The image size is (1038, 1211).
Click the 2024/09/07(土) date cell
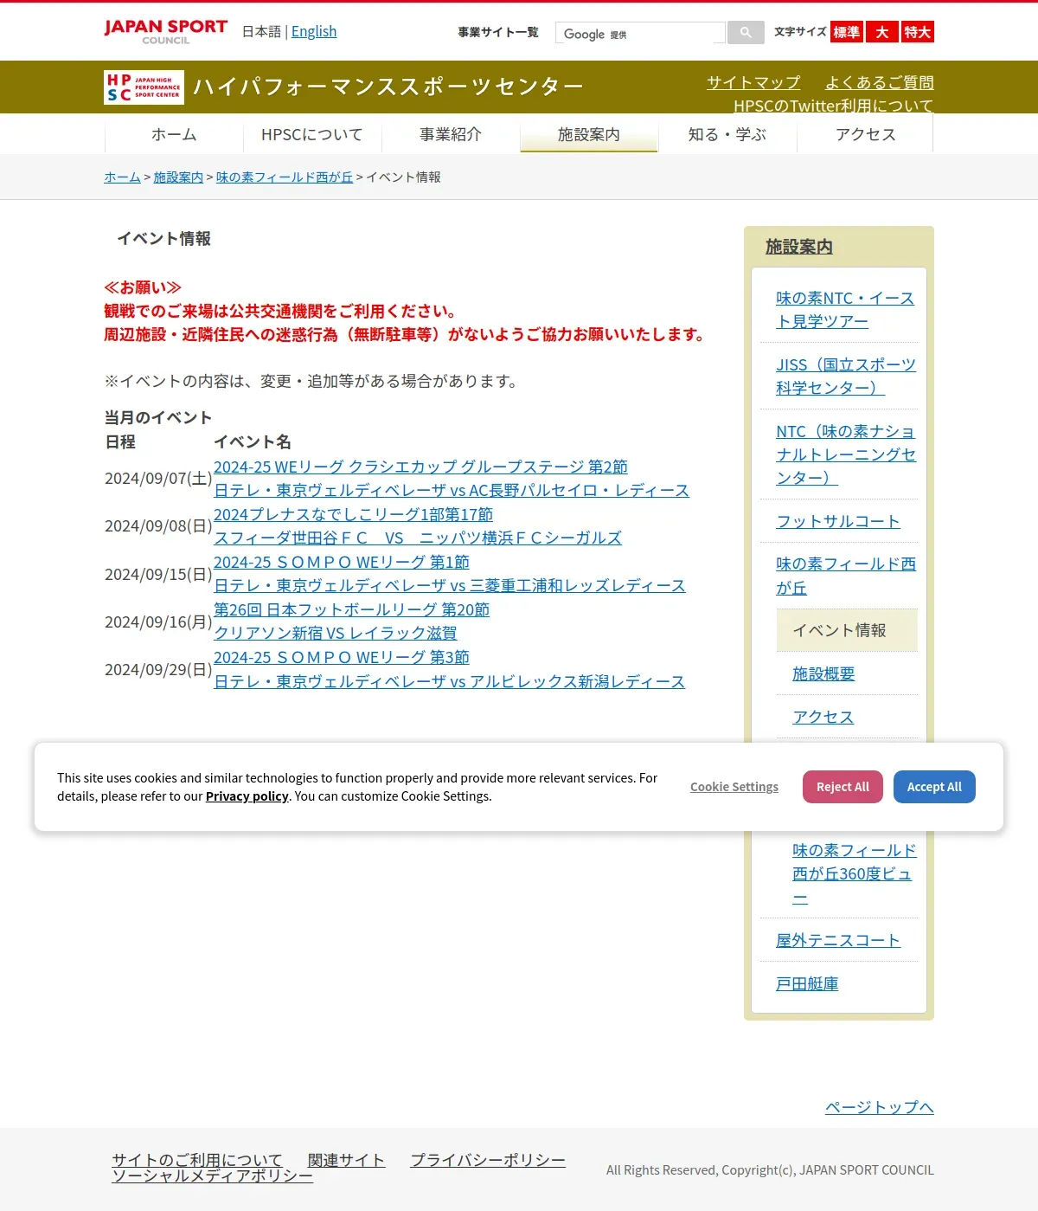pyautogui.click(x=158, y=479)
